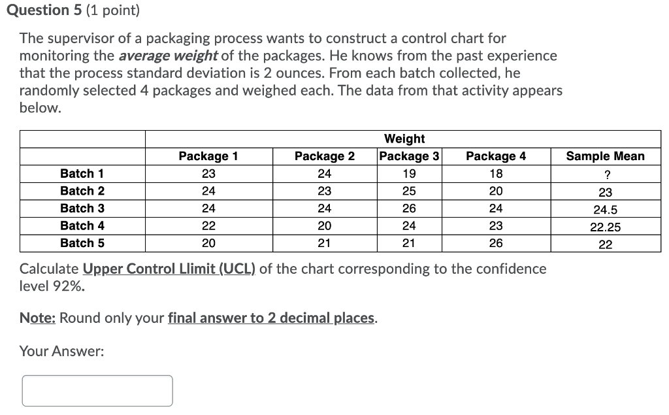
Task: Click the value 26 in Batch 5 Package 4
Action: 496,243
